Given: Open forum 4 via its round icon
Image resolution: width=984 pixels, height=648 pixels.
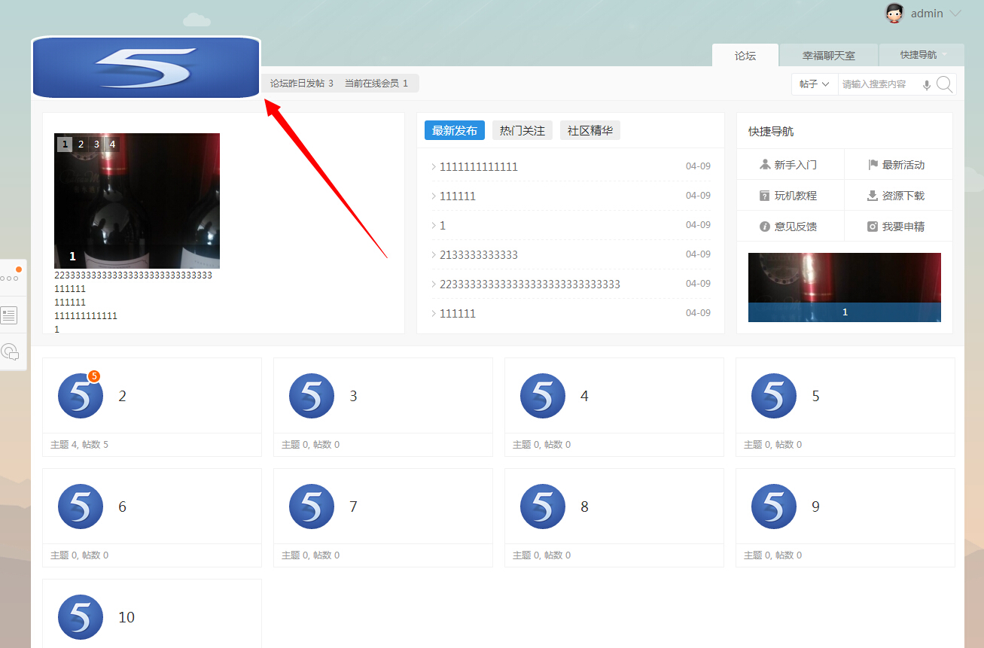Looking at the screenshot, I should (x=543, y=396).
